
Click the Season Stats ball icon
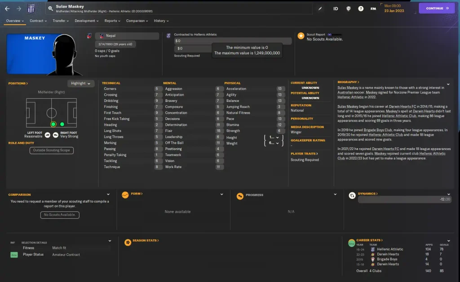click(128, 242)
